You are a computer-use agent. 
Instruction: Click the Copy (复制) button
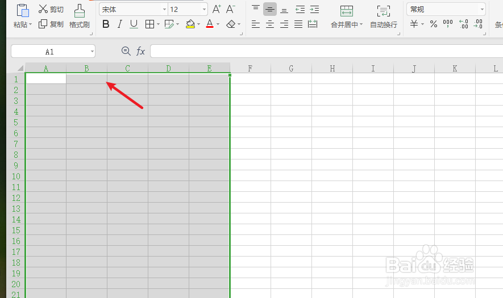pyautogui.click(x=51, y=24)
